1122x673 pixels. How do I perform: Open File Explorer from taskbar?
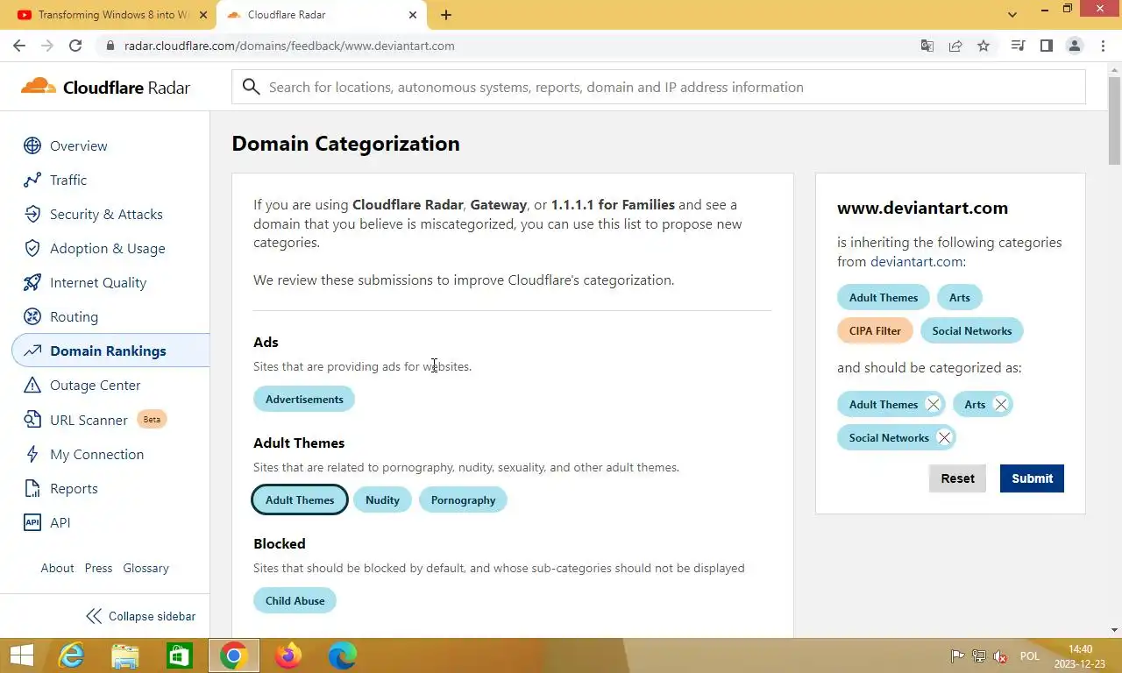125,655
